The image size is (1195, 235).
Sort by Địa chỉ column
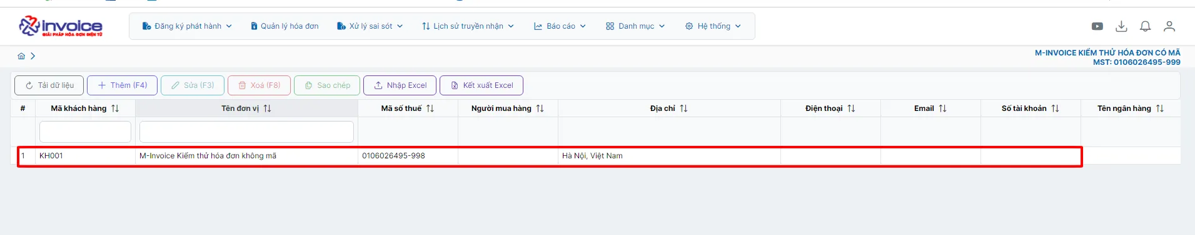(684, 108)
